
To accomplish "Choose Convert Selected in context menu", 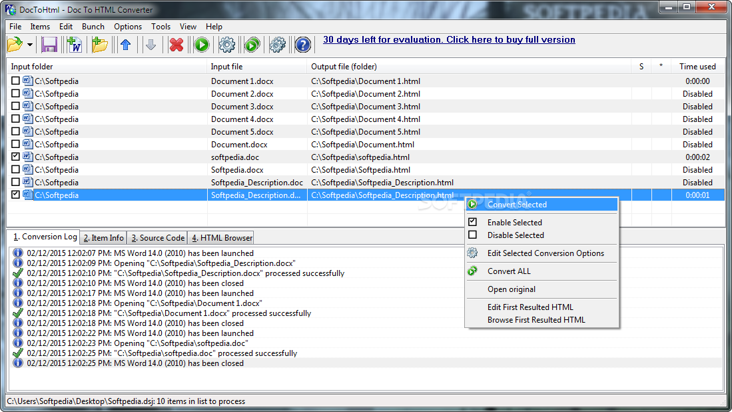I will pos(542,204).
